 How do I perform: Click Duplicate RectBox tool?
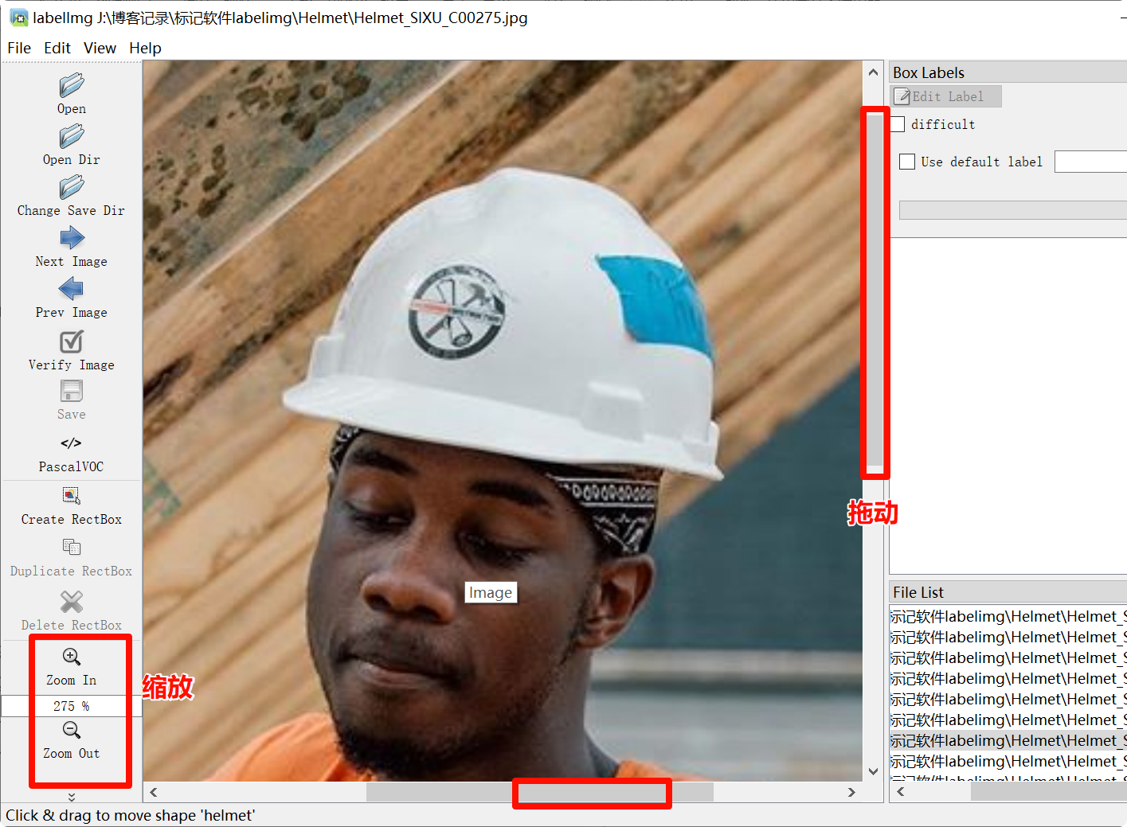[71, 558]
